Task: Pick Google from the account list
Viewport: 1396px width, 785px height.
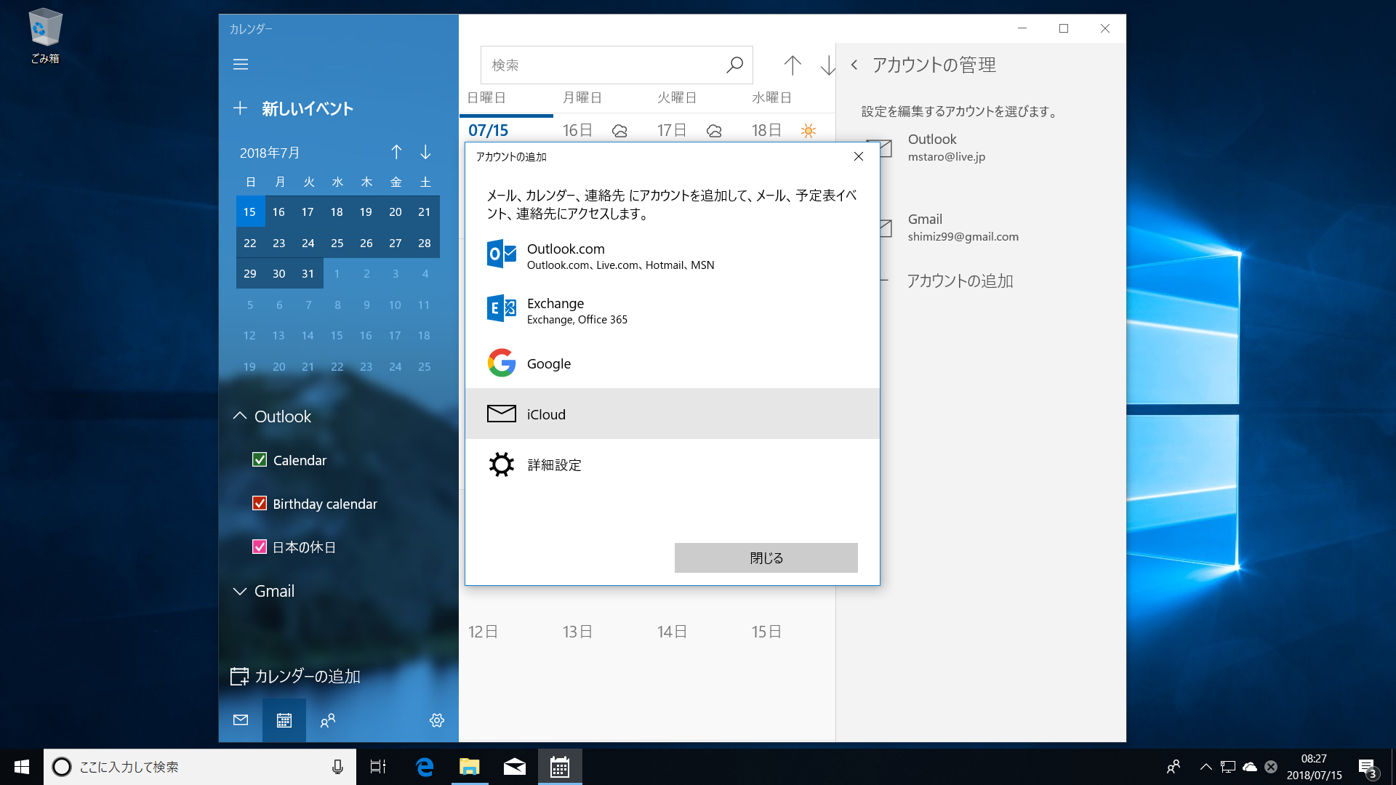Action: 548,363
